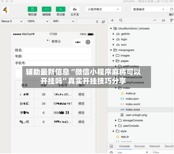Expand the style folder
The image size is (174, 154).
(x=113, y=131)
